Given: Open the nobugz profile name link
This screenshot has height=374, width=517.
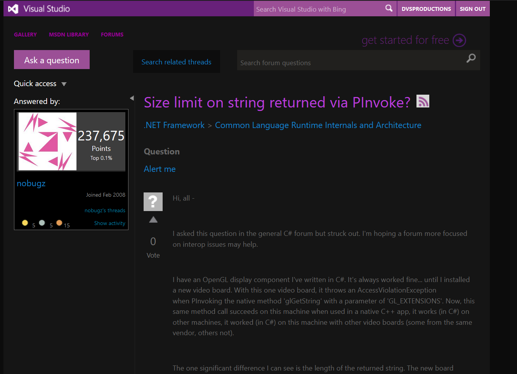Looking at the screenshot, I should (x=31, y=184).
